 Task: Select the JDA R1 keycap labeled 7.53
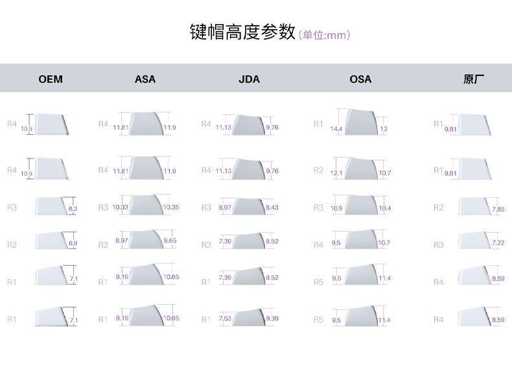249,317
